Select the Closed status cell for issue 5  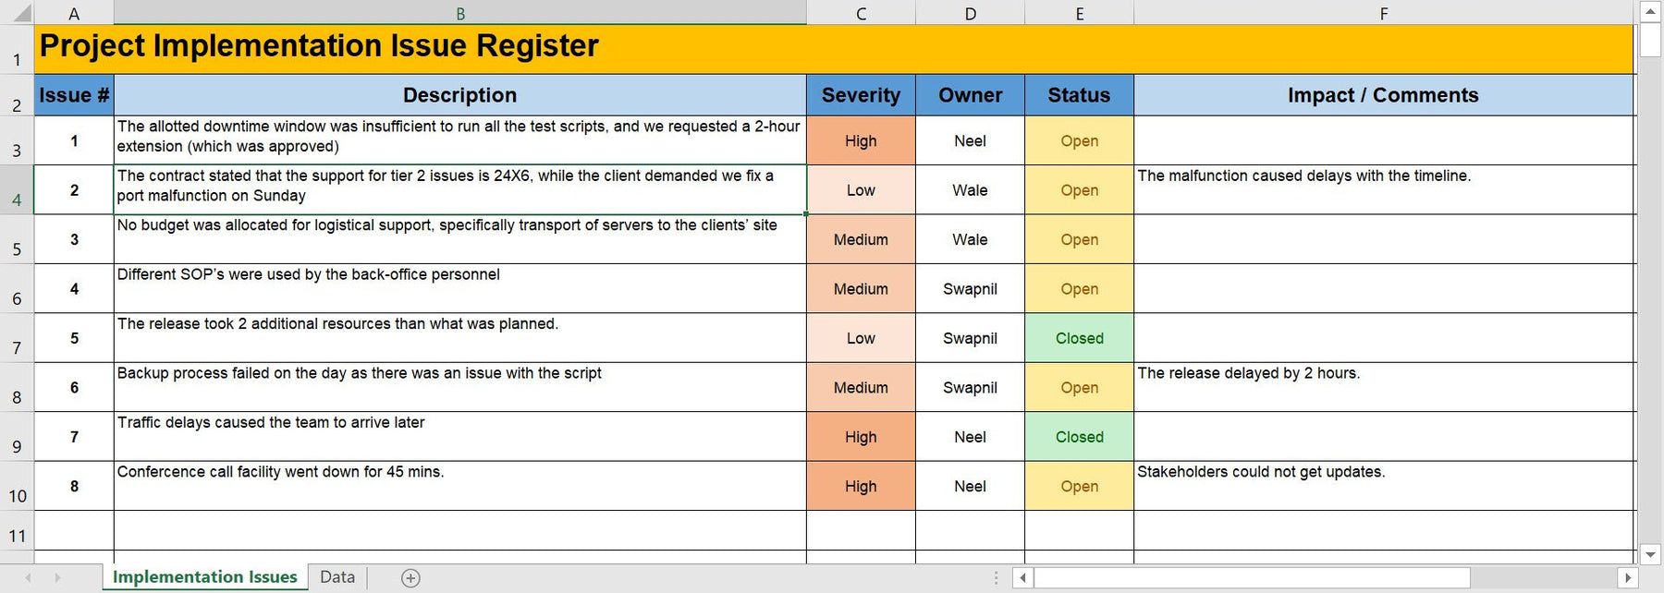click(1079, 338)
